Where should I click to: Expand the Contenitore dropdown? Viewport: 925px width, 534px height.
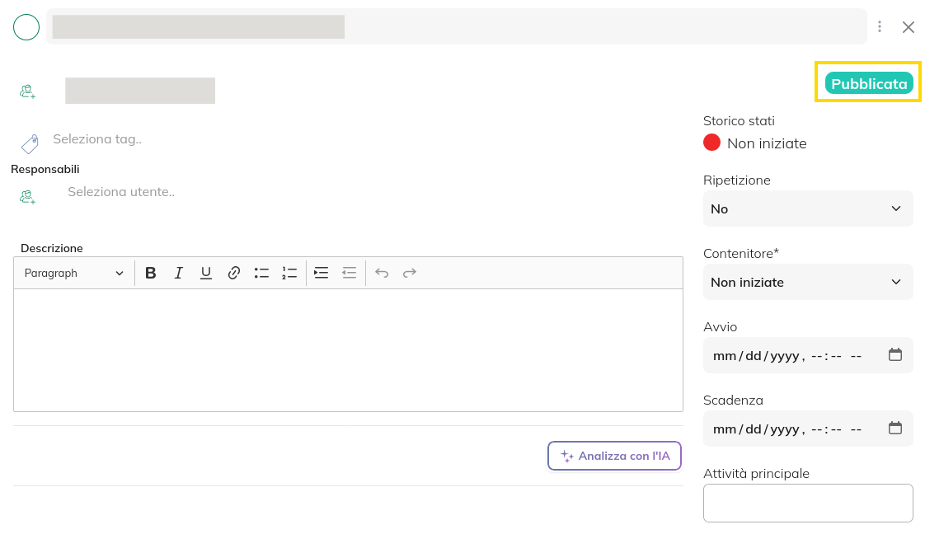pyautogui.click(x=807, y=282)
